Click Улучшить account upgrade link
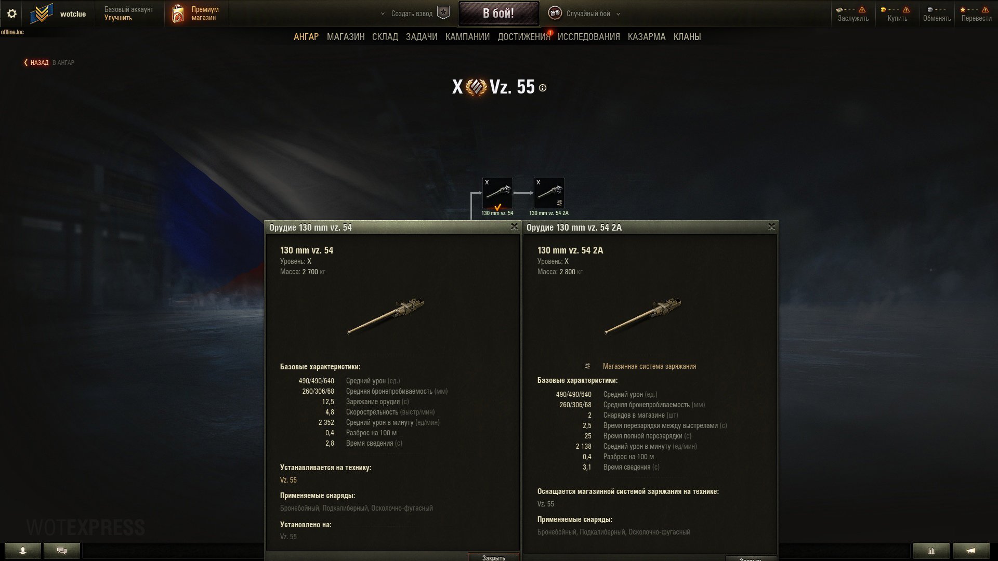 click(118, 18)
